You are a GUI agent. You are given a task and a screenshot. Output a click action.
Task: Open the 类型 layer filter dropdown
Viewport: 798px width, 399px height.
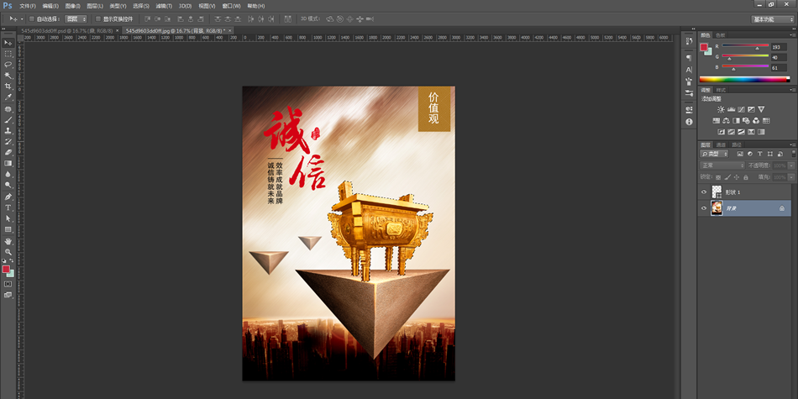coord(714,154)
